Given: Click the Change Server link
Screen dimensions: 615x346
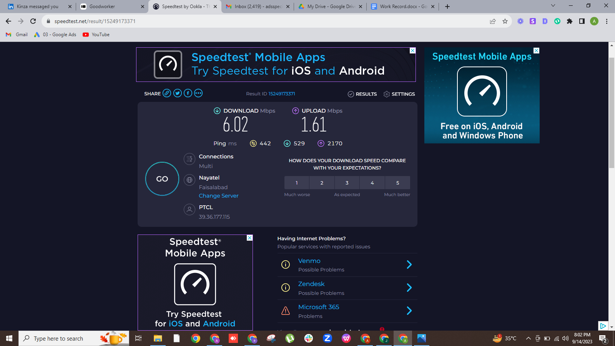Looking at the screenshot, I should click(x=219, y=196).
